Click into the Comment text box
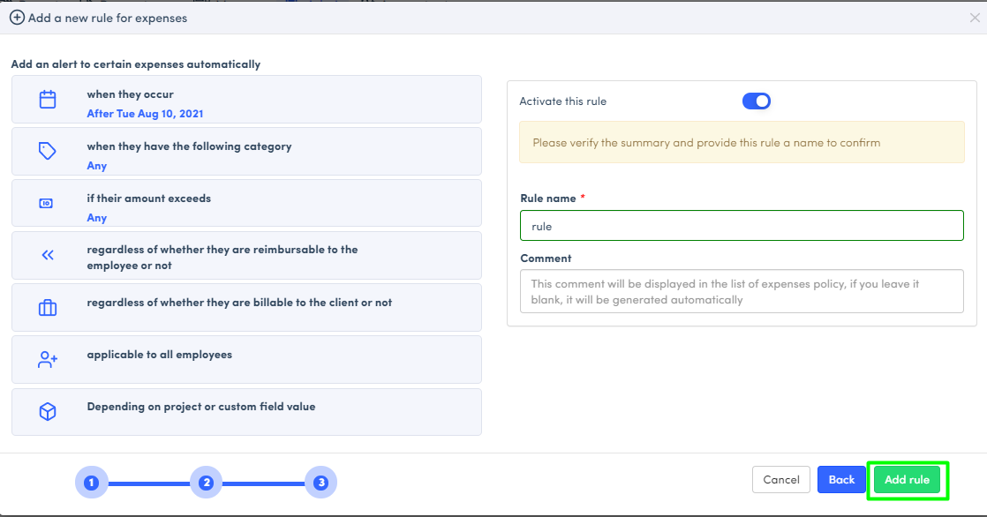Image resolution: width=987 pixels, height=517 pixels. (741, 291)
